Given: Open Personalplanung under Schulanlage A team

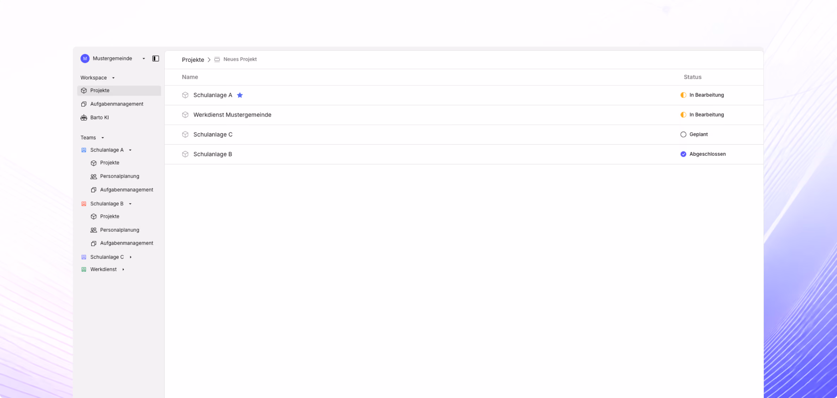Looking at the screenshot, I should [119, 176].
